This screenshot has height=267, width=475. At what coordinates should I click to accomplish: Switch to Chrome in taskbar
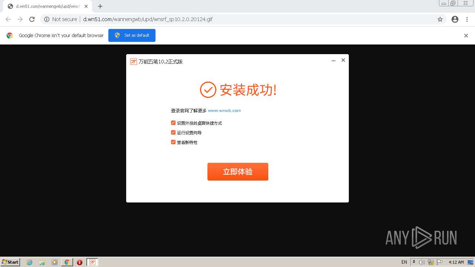point(67,262)
